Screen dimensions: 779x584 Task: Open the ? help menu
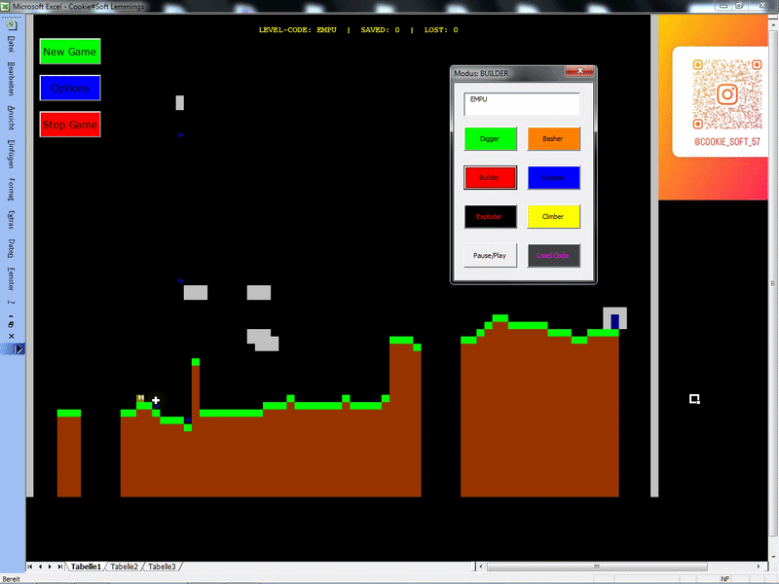(11, 302)
